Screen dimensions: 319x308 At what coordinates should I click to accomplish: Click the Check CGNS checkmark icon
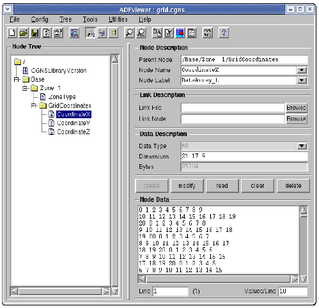169,33
